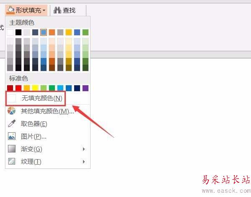Click the binoculars find icon
The height and width of the screenshot is (197, 251).
click(x=57, y=10)
